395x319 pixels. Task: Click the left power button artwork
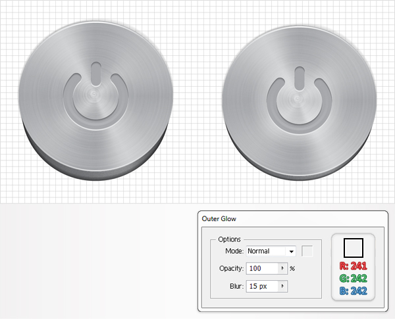coord(95,101)
